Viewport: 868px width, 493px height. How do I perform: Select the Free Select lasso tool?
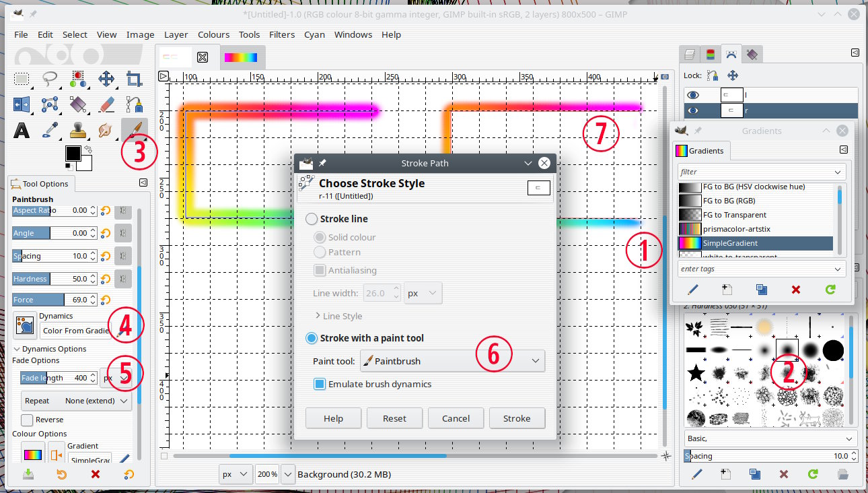pos(50,79)
